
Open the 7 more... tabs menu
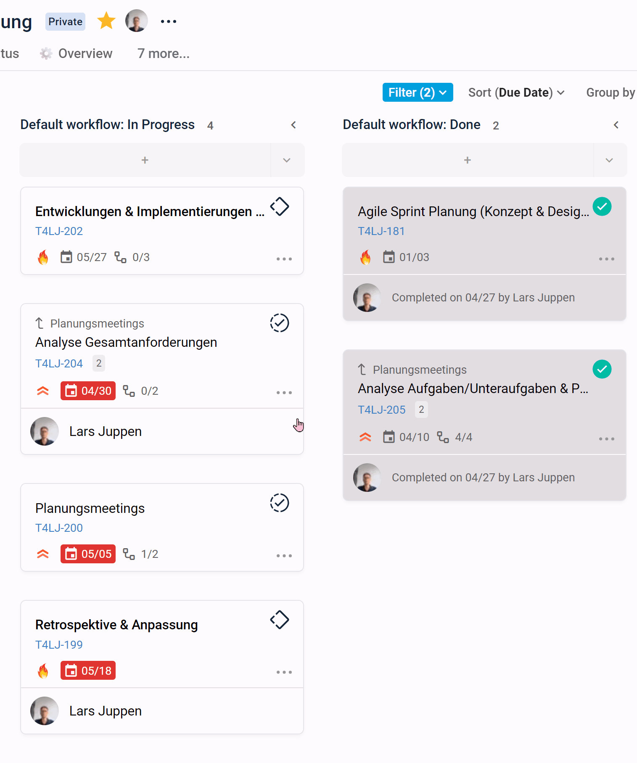coord(163,54)
